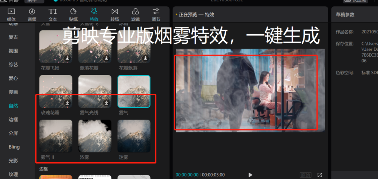
Task: Select Bling effect category
Action: pos(14,147)
